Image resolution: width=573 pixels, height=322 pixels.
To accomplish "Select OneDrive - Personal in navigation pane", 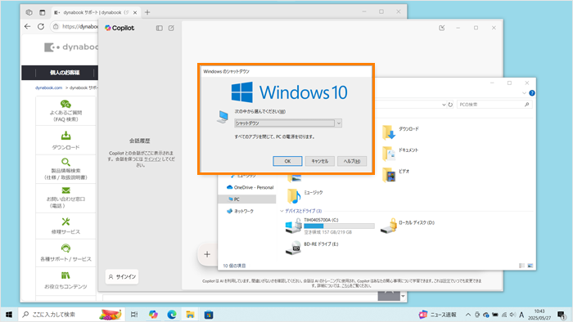I will coord(250,187).
